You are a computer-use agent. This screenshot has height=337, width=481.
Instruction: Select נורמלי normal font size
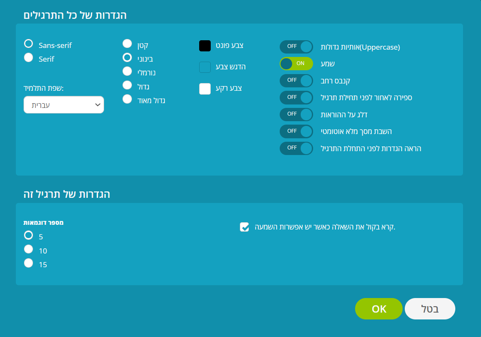127,71
